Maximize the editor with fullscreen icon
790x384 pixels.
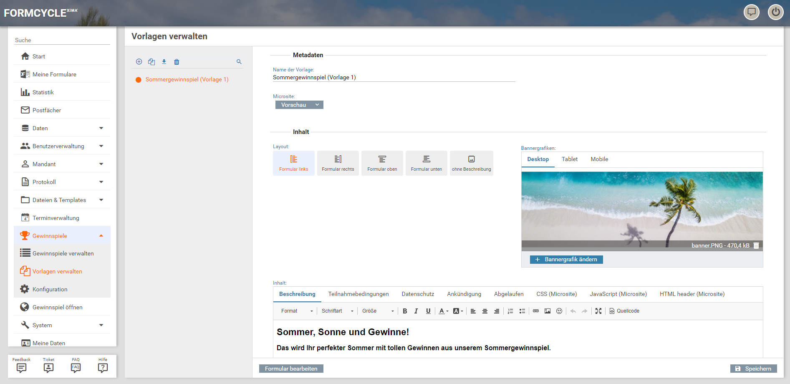[598, 311]
